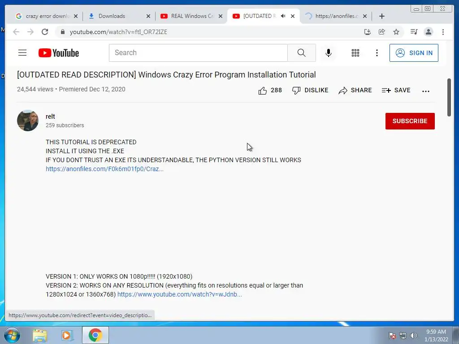The height and width of the screenshot is (344, 459).
Task: Reload the page in Chrome
Action: tap(45, 32)
